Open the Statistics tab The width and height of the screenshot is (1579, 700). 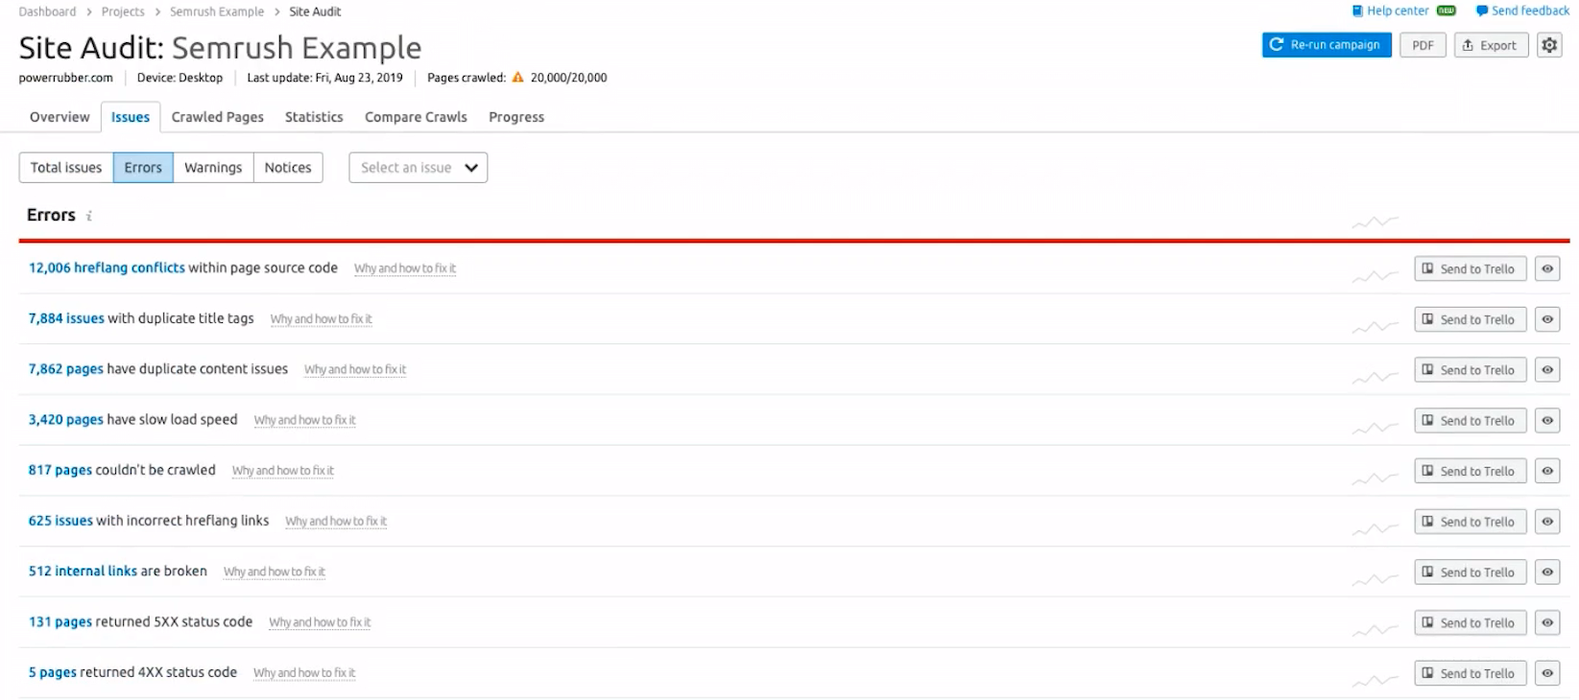(314, 117)
